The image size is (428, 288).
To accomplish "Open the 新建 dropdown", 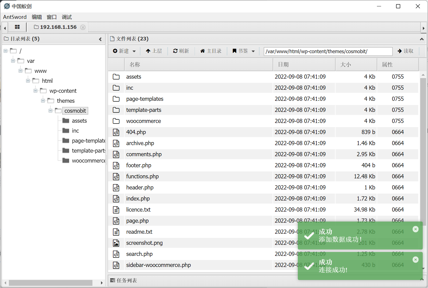I will [x=124, y=51].
